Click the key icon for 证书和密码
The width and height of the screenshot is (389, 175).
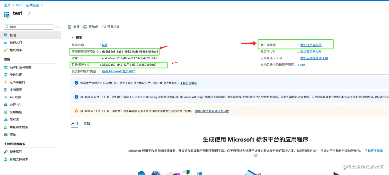(x=6, y=82)
